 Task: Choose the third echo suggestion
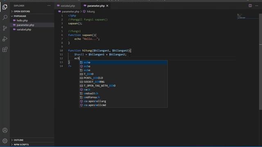[x=123, y=70]
